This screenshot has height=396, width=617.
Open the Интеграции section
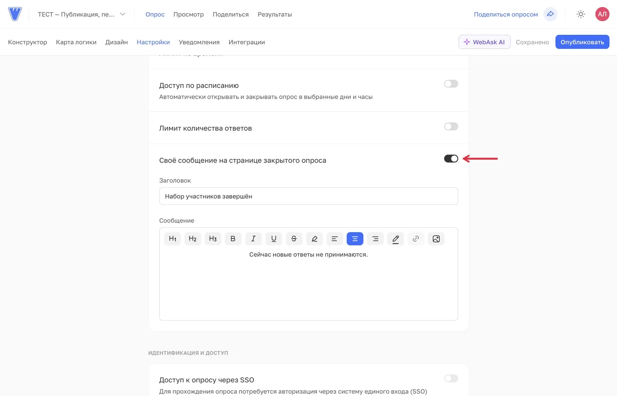247,42
